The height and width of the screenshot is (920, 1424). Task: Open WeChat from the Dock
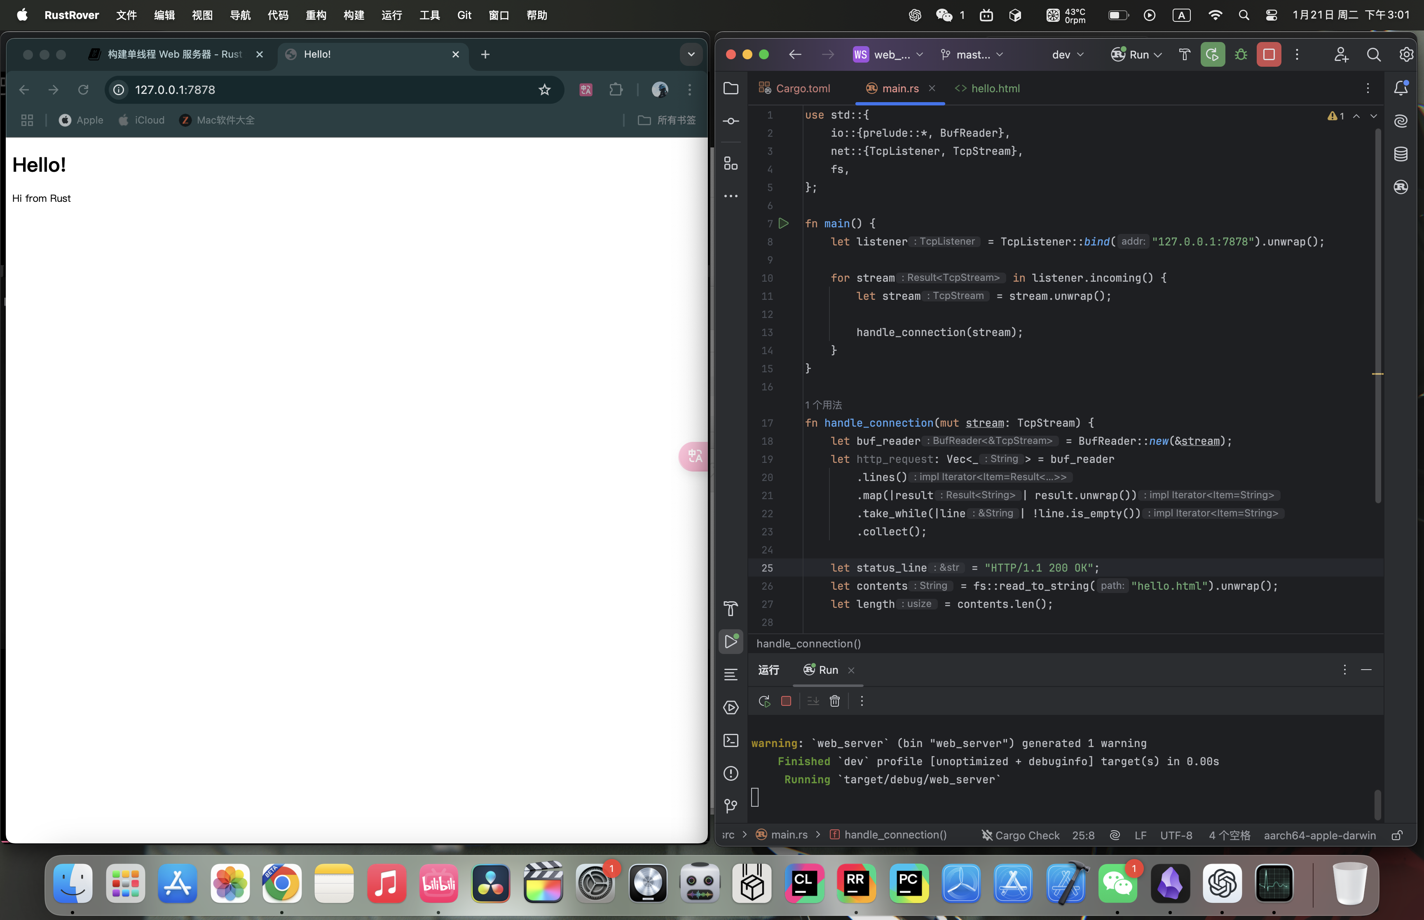coord(1117,884)
